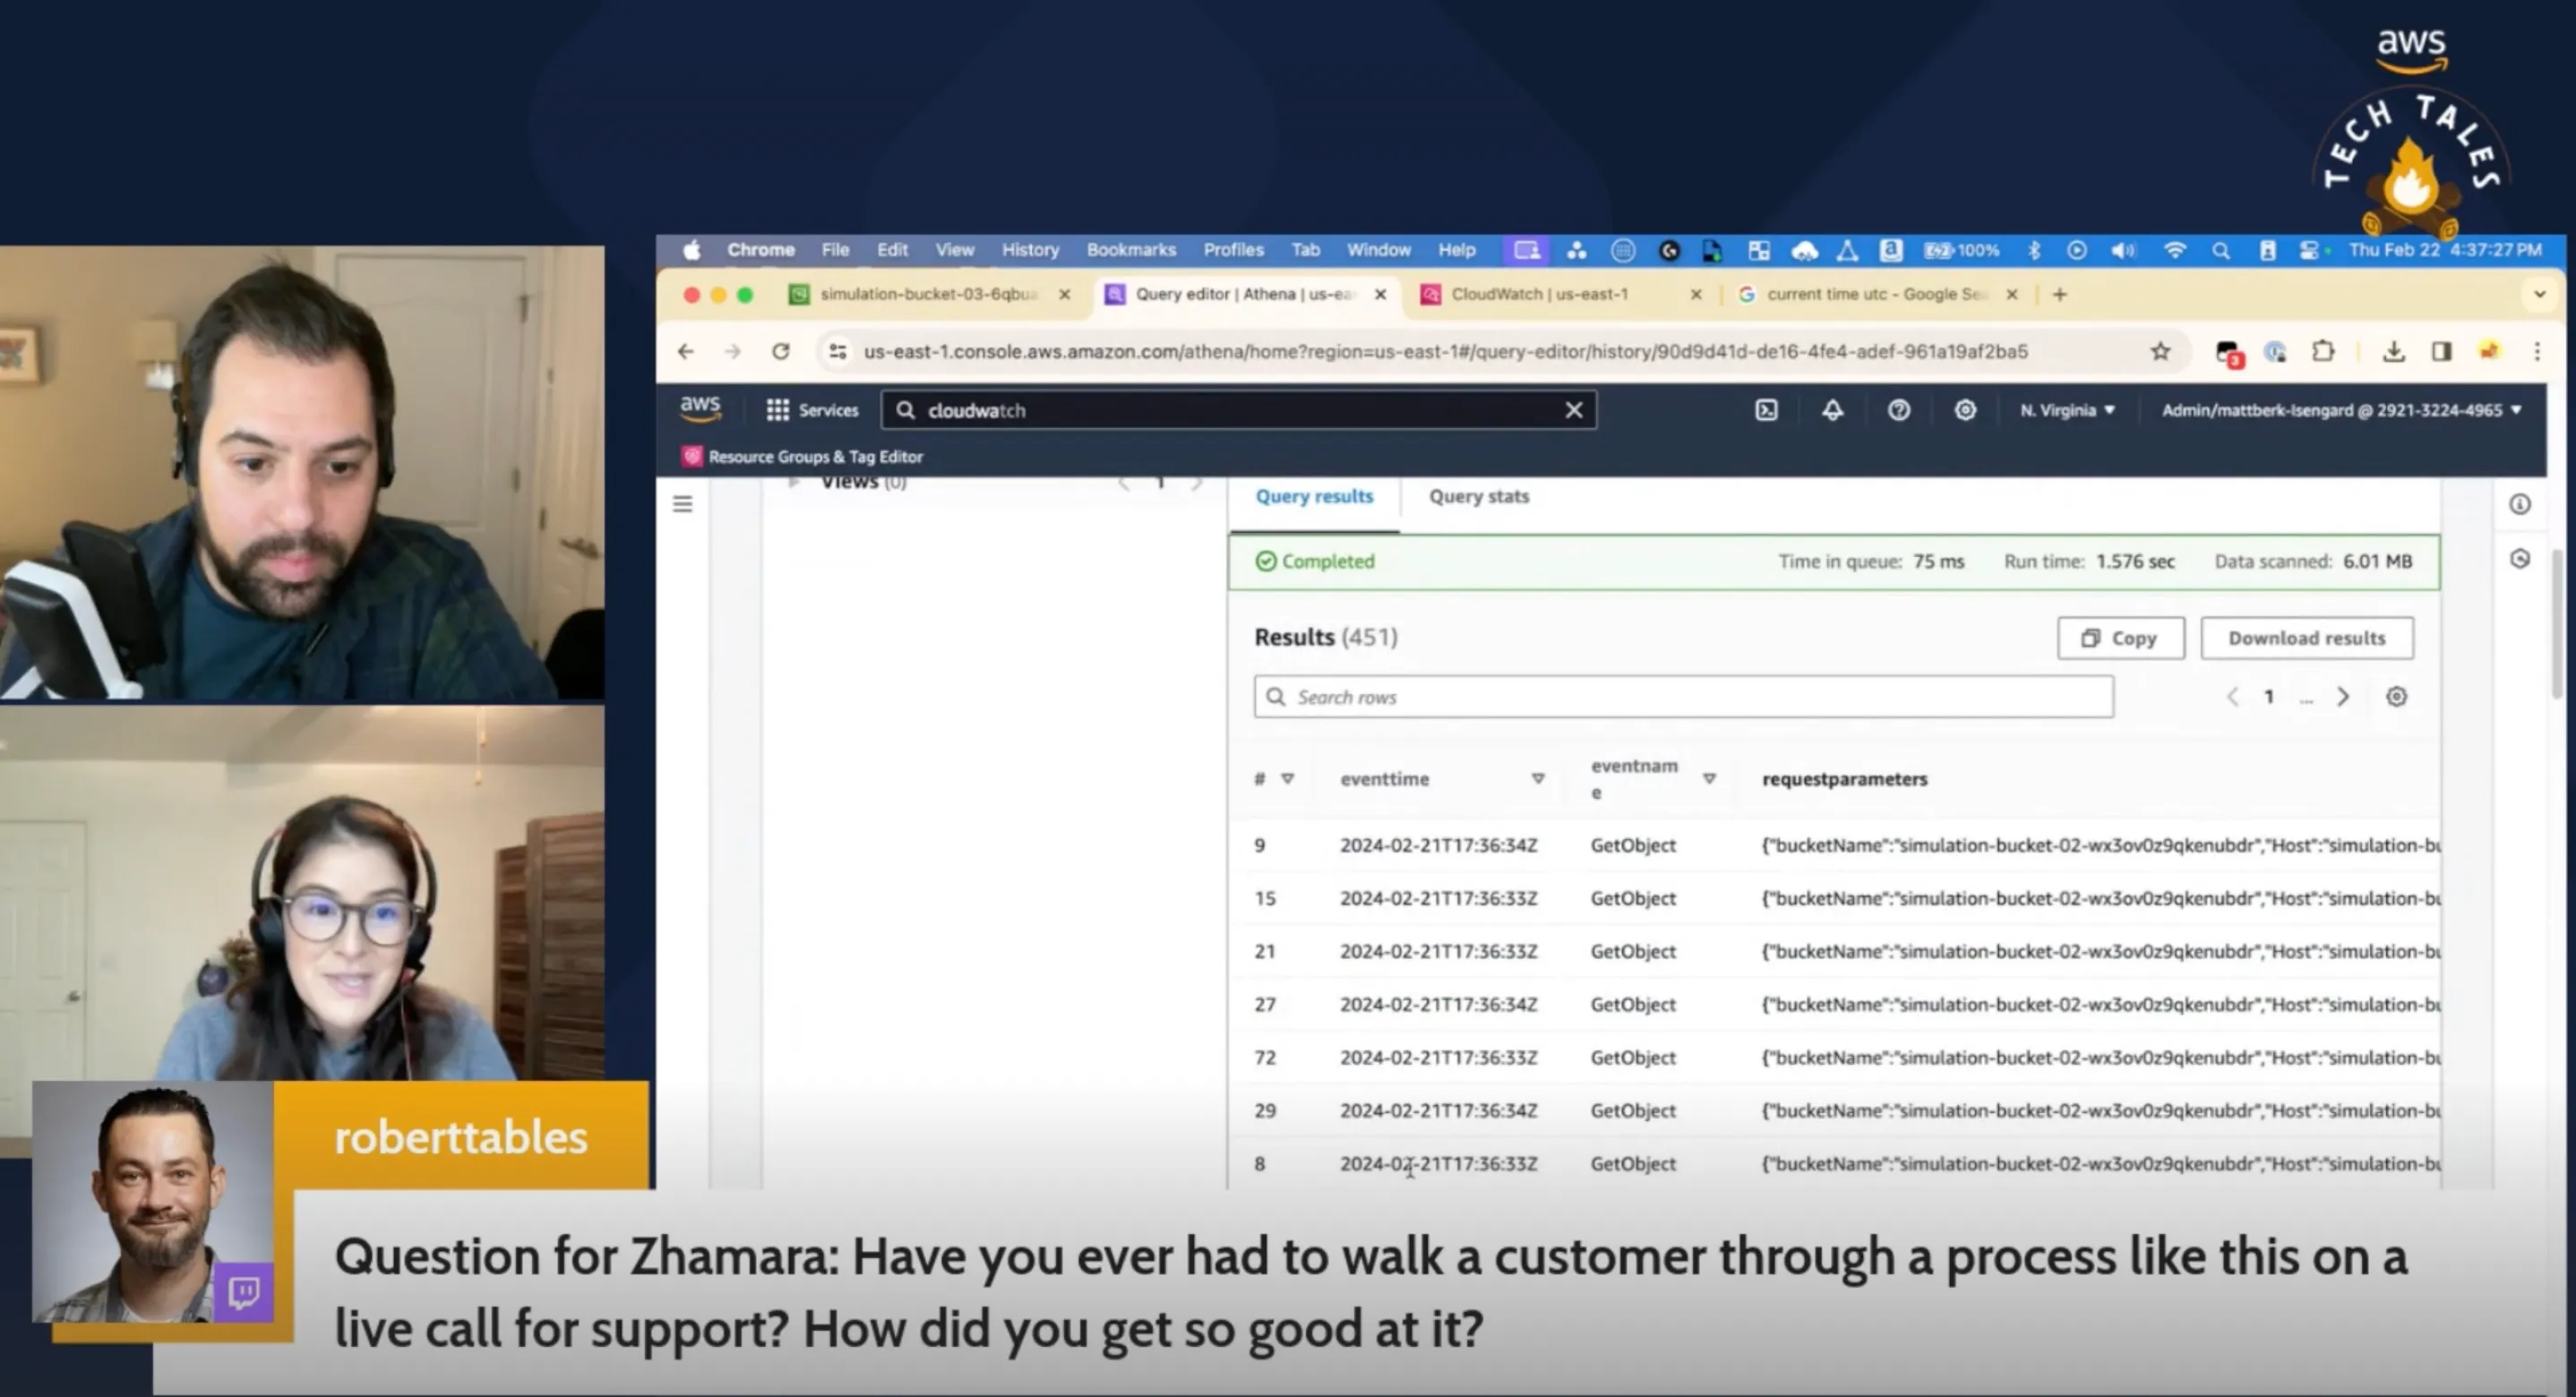Click the Search rows input field
Image resolution: width=2576 pixels, height=1397 pixels.
point(1683,697)
